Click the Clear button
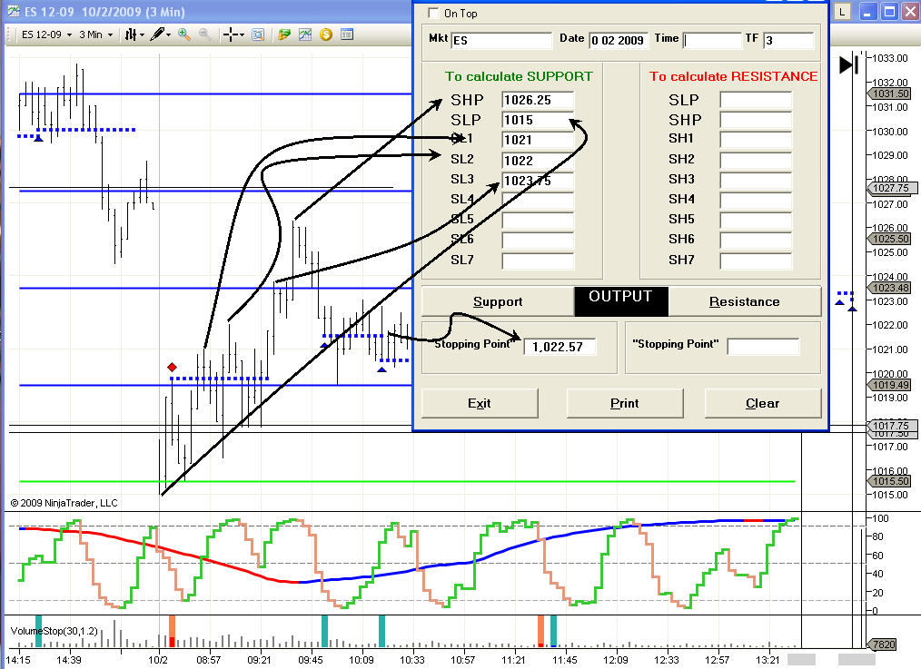This screenshot has width=921, height=669. 762,403
